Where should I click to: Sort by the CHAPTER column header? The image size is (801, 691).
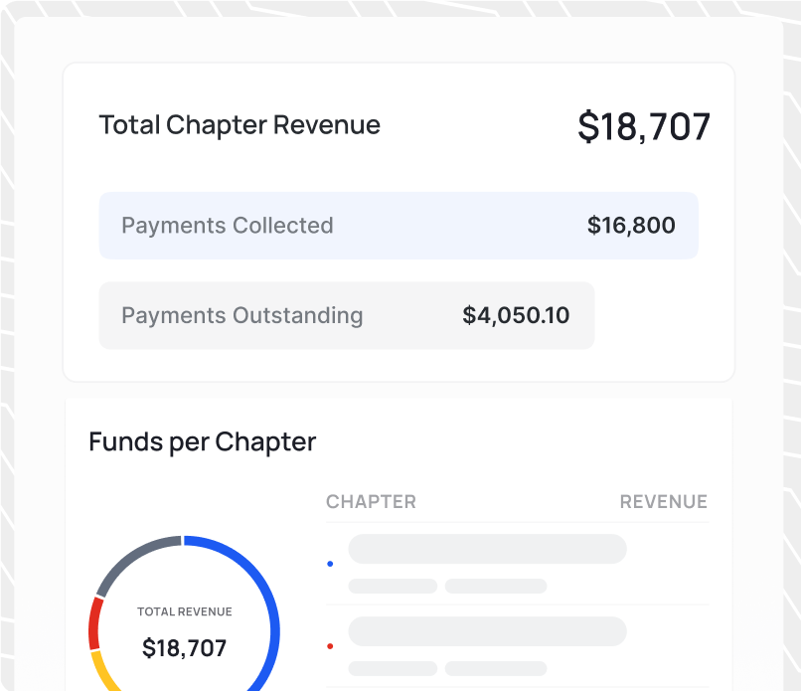pyautogui.click(x=371, y=502)
